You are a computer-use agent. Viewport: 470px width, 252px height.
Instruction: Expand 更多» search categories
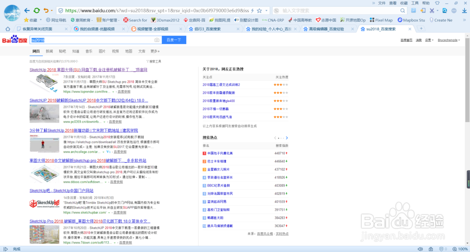click(155, 51)
